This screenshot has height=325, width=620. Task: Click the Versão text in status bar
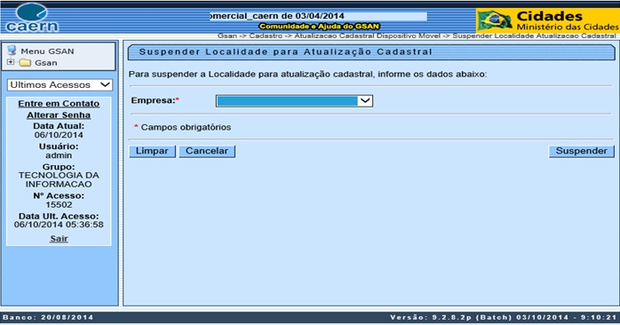(x=504, y=317)
